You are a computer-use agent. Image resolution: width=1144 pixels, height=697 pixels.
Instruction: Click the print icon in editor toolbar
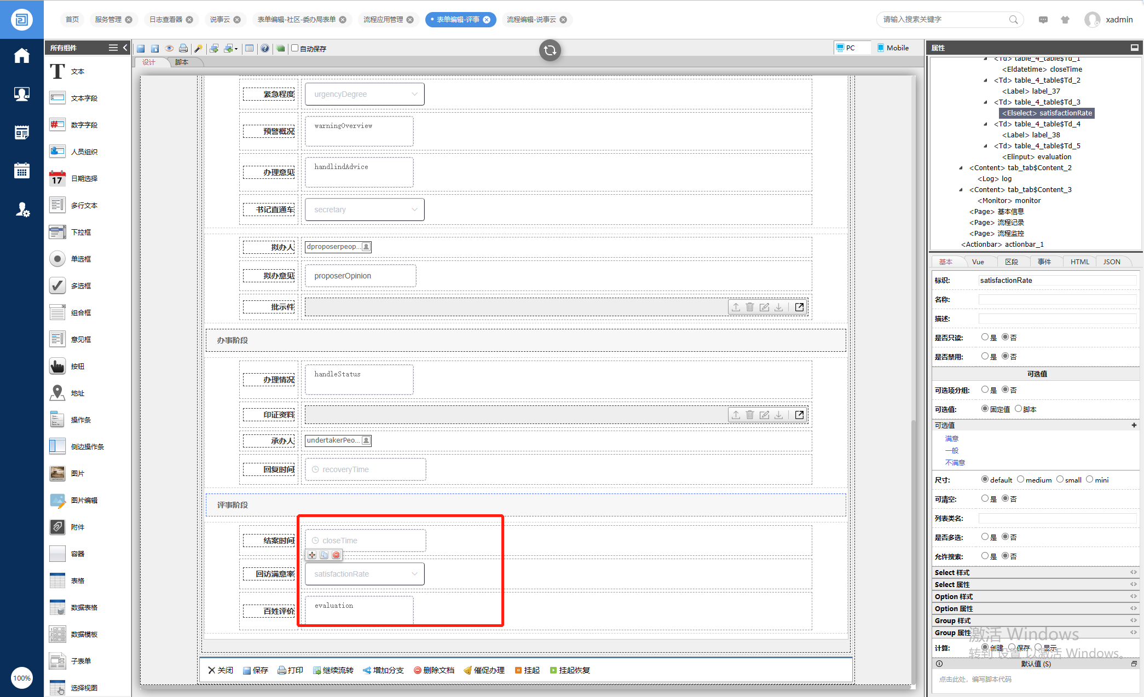click(x=183, y=49)
